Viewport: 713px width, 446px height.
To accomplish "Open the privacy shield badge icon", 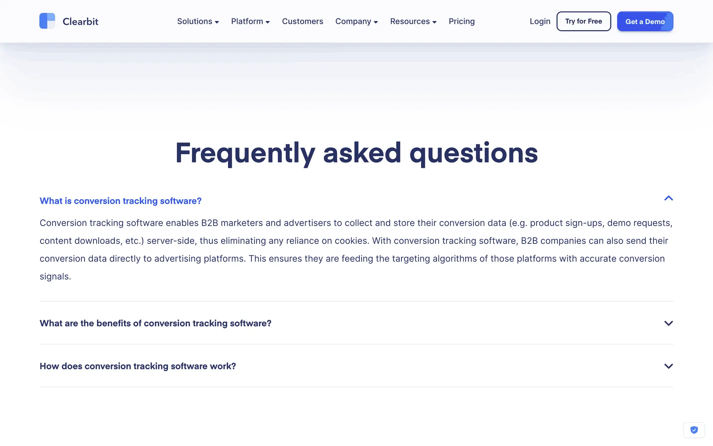I will tap(694, 430).
